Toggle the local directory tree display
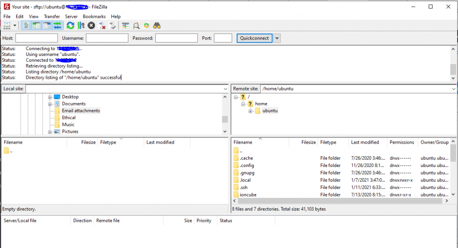458x248 pixels. (37, 26)
